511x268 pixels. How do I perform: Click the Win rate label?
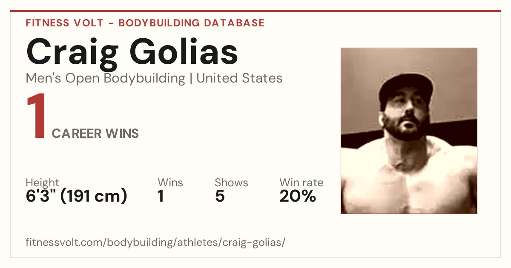301,182
